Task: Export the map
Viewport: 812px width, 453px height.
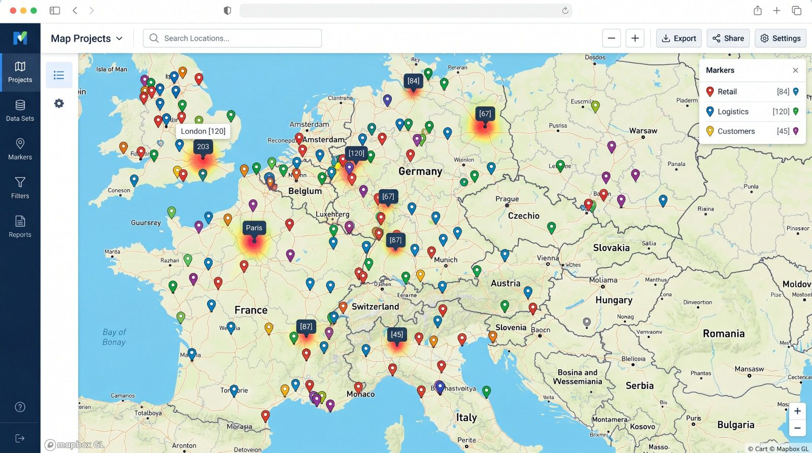Action: [x=679, y=38]
